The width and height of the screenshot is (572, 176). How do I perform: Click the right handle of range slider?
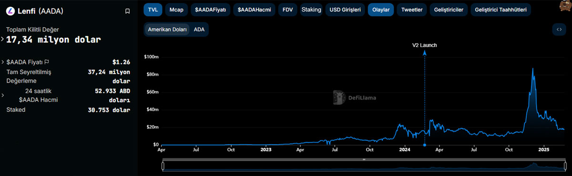point(565,166)
